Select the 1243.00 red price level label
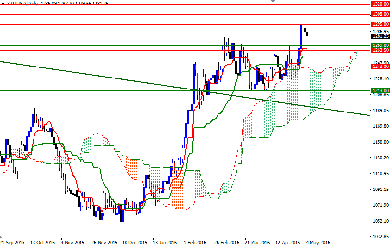Image resolution: width=390 pixels, height=246 pixels. pyautogui.click(x=380, y=67)
